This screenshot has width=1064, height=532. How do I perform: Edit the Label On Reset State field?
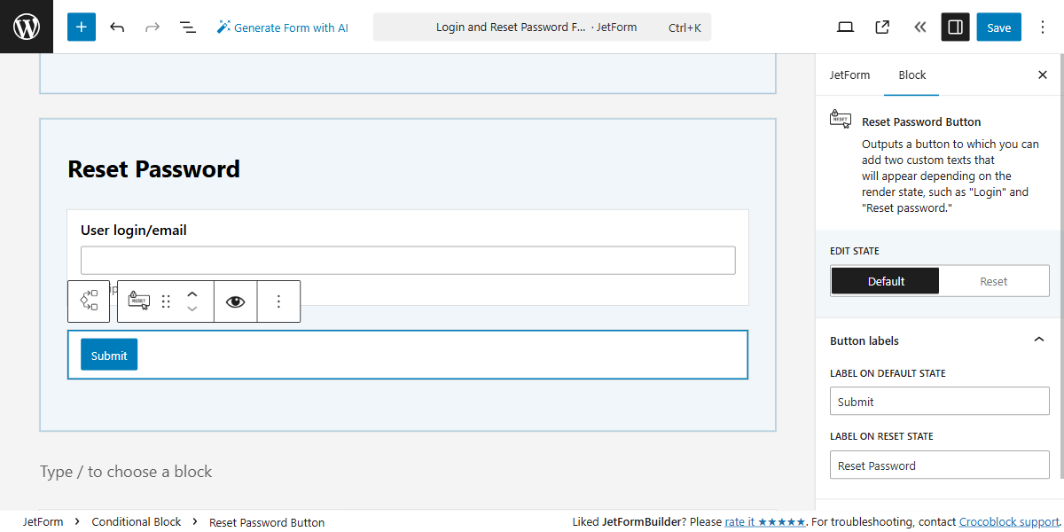click(x=939, y=465)
